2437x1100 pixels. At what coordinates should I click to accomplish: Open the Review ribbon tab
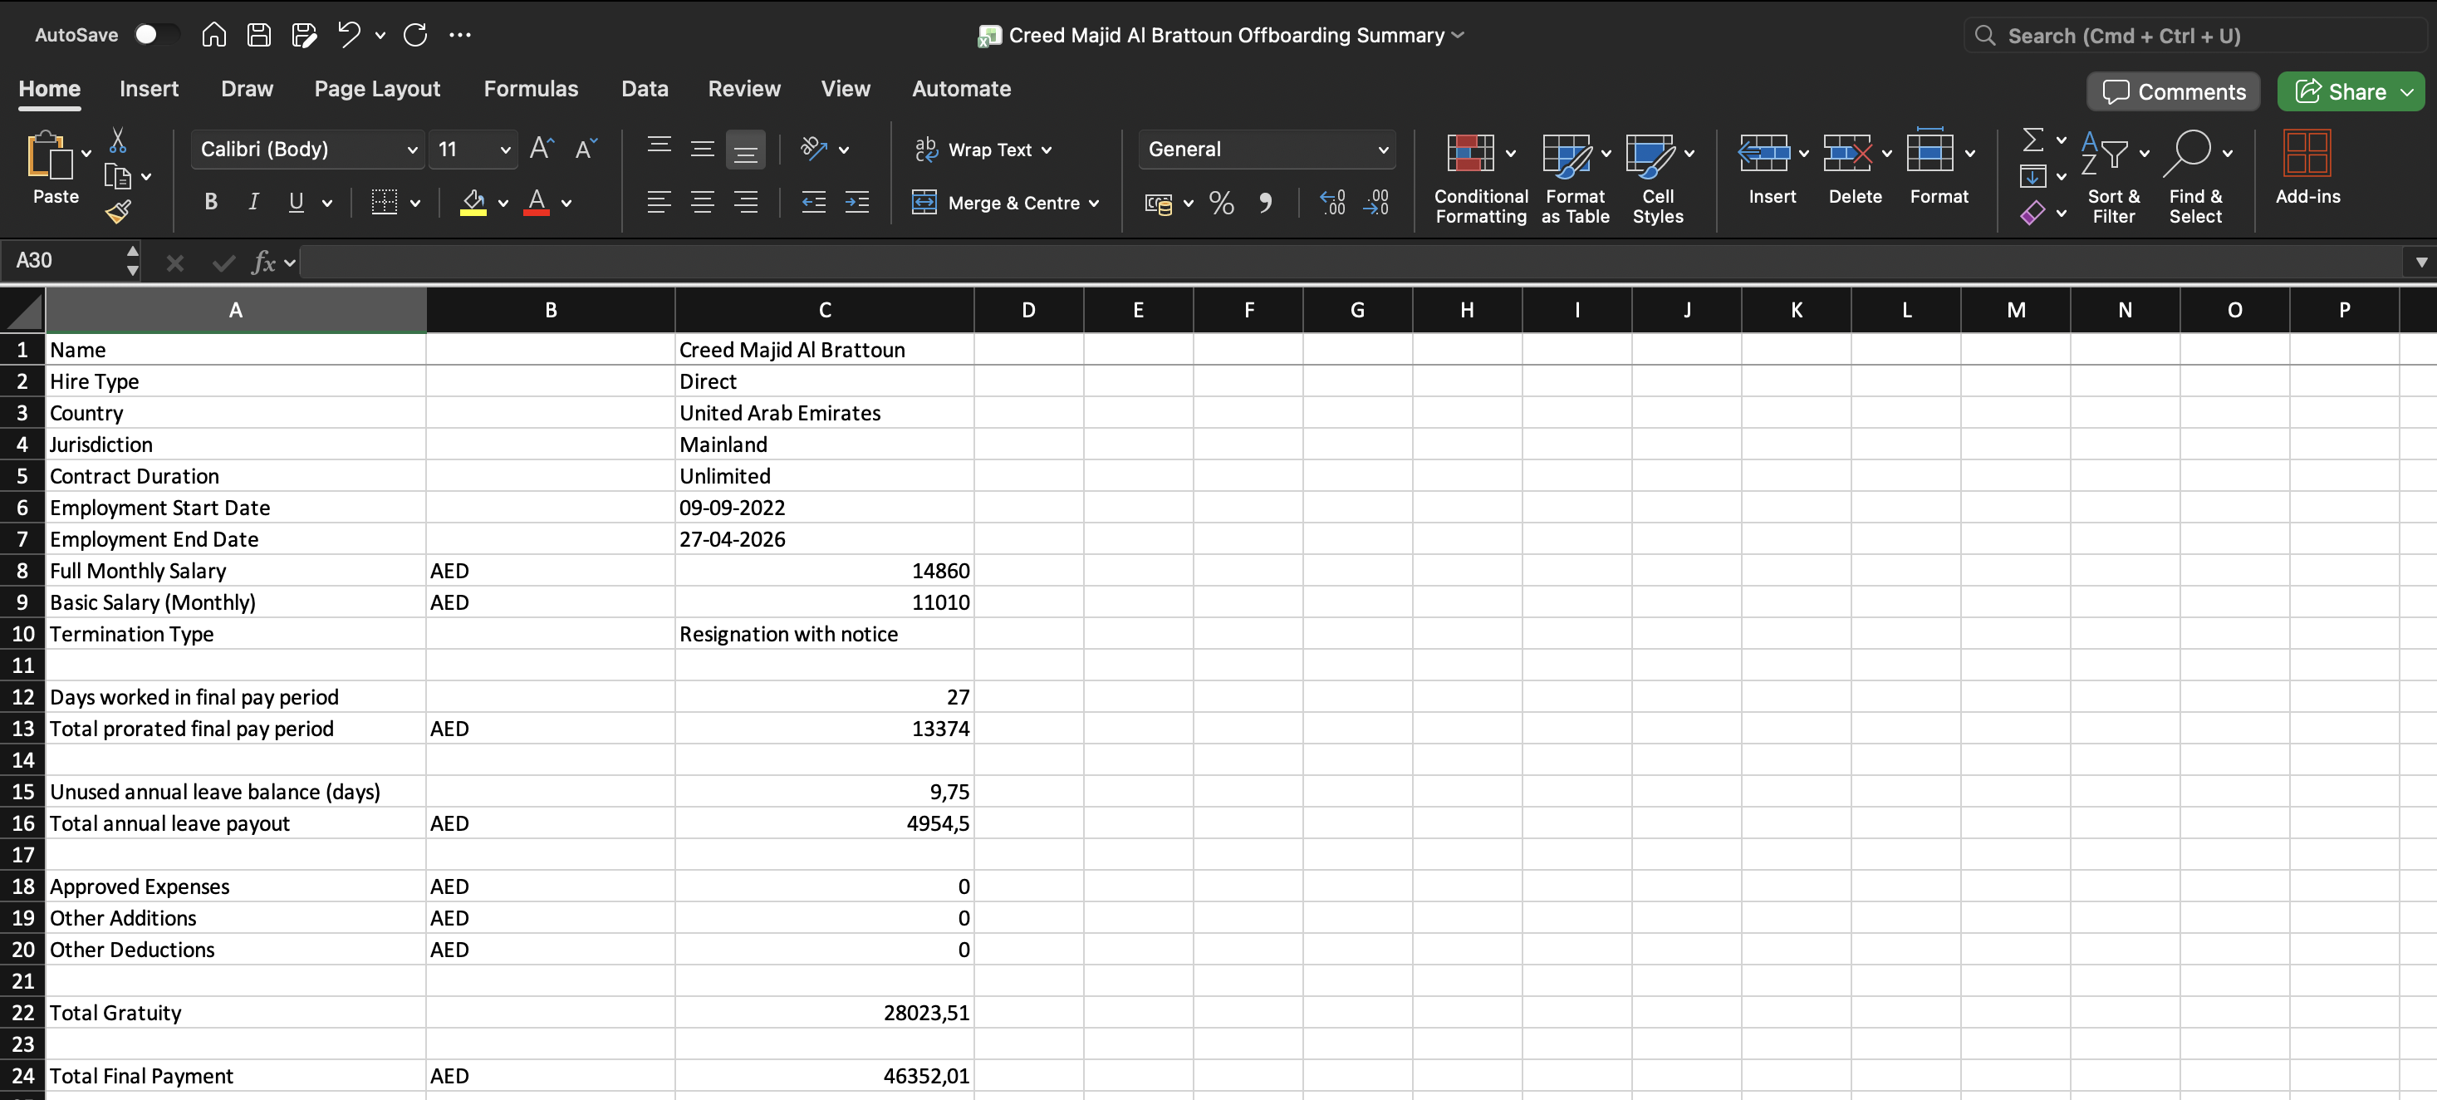[743, 88]
